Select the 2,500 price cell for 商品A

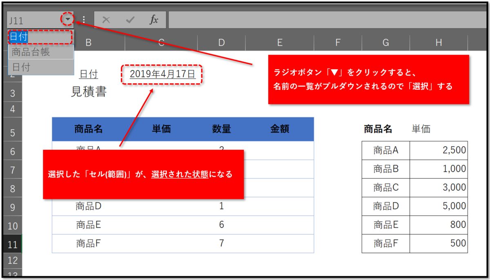click(453, 150)
